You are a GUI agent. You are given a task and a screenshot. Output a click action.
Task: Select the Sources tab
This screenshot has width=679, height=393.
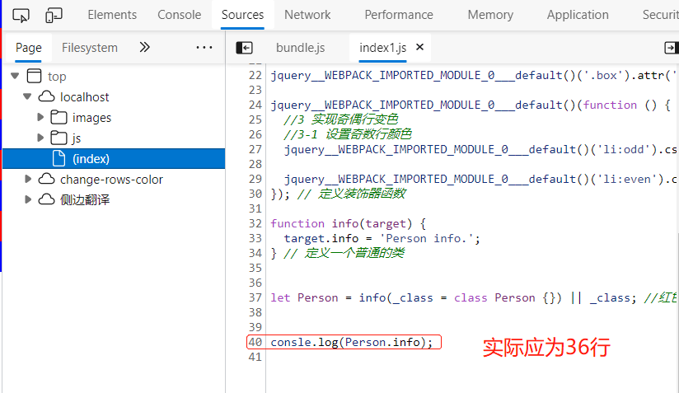242,15
